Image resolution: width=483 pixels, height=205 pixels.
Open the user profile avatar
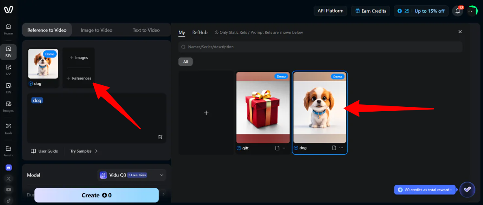coord(472,11)
